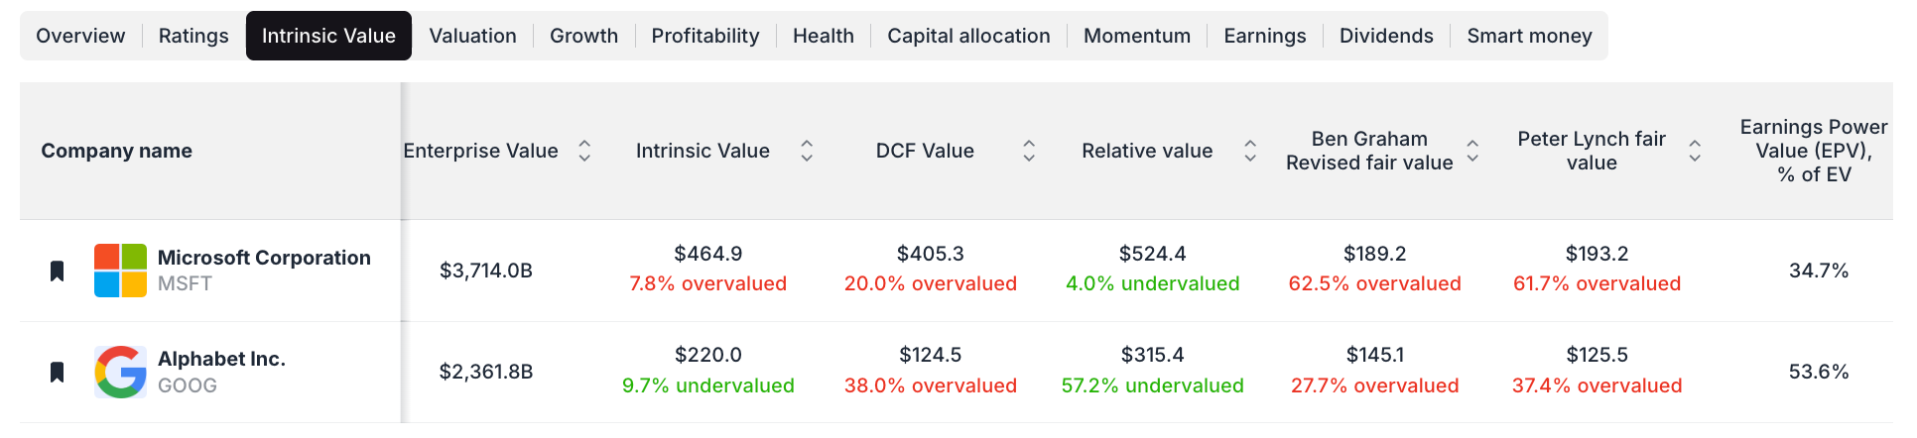The height and width of the screenshot is (438, 1917).
Task: Open the Valuation tab
Action: 472,36
